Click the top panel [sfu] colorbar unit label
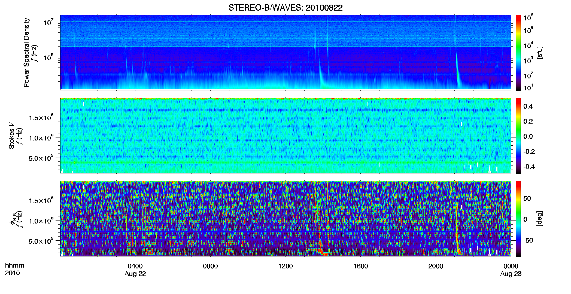The height and width of the screenshot is (294, 571). (540, 53)
